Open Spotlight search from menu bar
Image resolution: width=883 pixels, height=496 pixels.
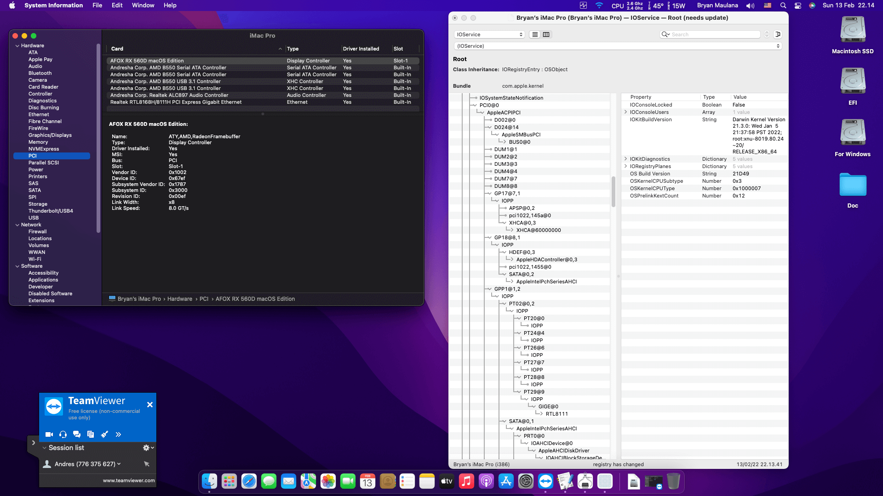(783, 6)
